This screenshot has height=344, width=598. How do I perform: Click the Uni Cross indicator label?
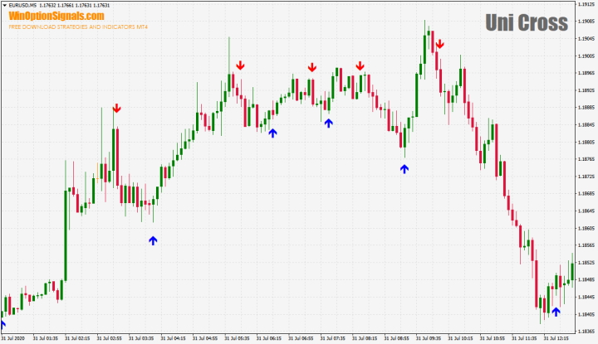[x=527, y=23]
